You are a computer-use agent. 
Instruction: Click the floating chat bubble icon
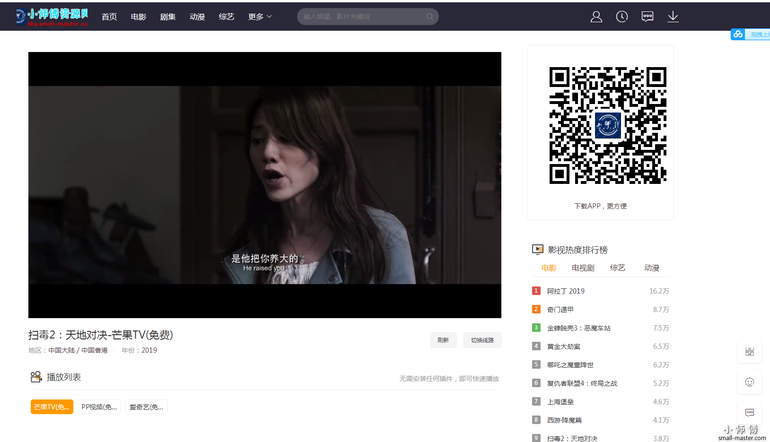pyautogui.click(x=750, y=412)
